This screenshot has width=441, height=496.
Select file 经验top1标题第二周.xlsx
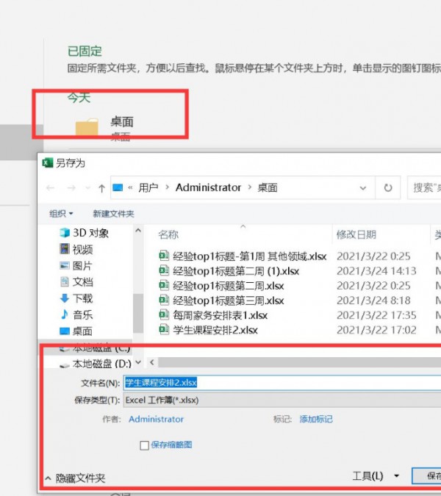click(x=229, y=286)
